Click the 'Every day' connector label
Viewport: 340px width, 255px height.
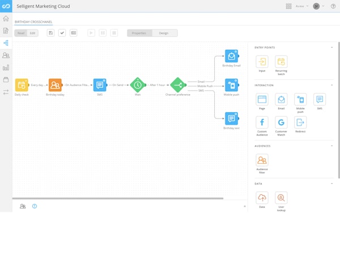[x=38, y=85]
